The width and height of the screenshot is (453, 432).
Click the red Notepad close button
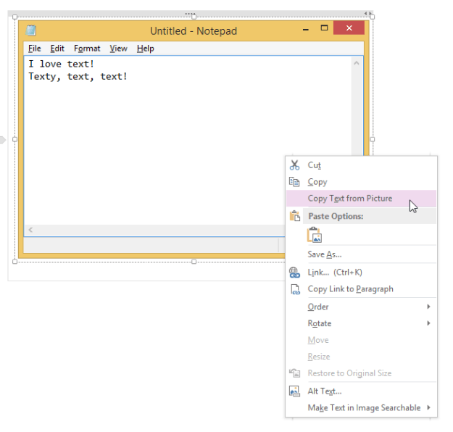pyautogui.click(x=349, y=28)
